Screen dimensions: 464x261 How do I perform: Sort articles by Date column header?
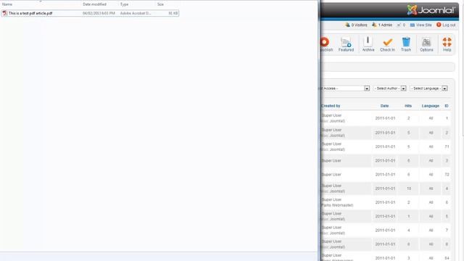pos(384,106)
